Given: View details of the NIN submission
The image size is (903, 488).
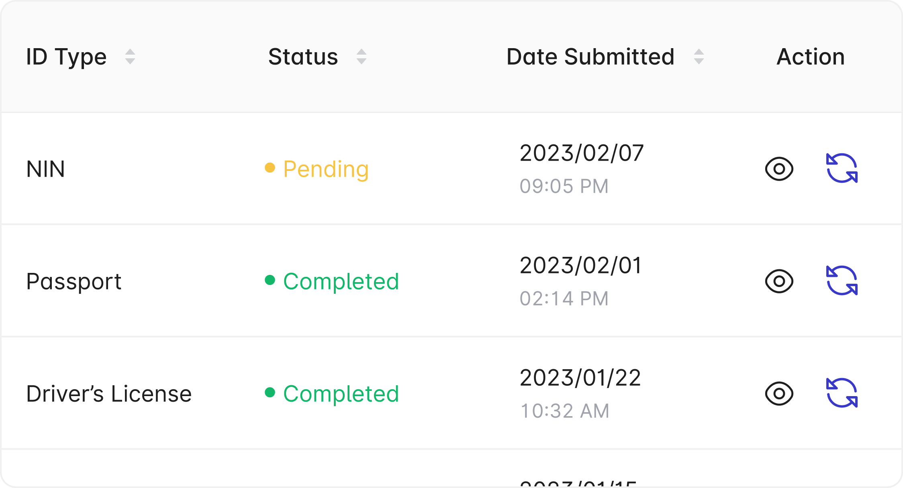Looking at the screenshot, I should click(x=779, y=169).
